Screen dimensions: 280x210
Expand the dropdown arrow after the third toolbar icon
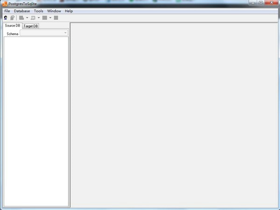pos(27,18)
